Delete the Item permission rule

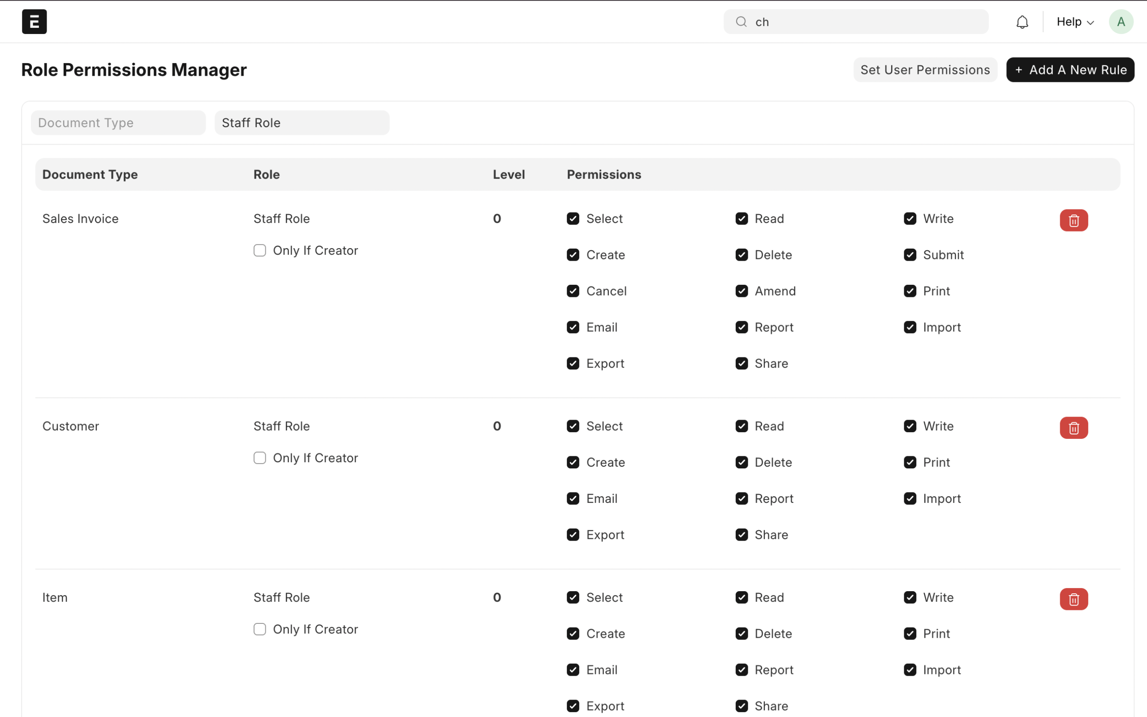click(x=1074, y=599)
